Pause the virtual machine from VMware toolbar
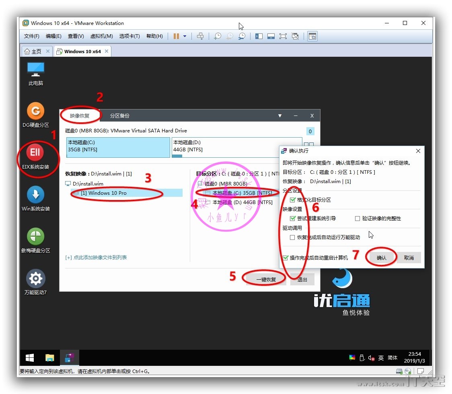 [176, 36]
